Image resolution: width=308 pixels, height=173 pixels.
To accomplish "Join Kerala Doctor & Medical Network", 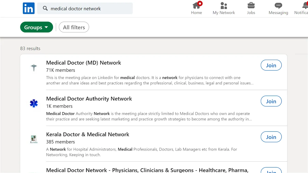I will pos(271,137).
